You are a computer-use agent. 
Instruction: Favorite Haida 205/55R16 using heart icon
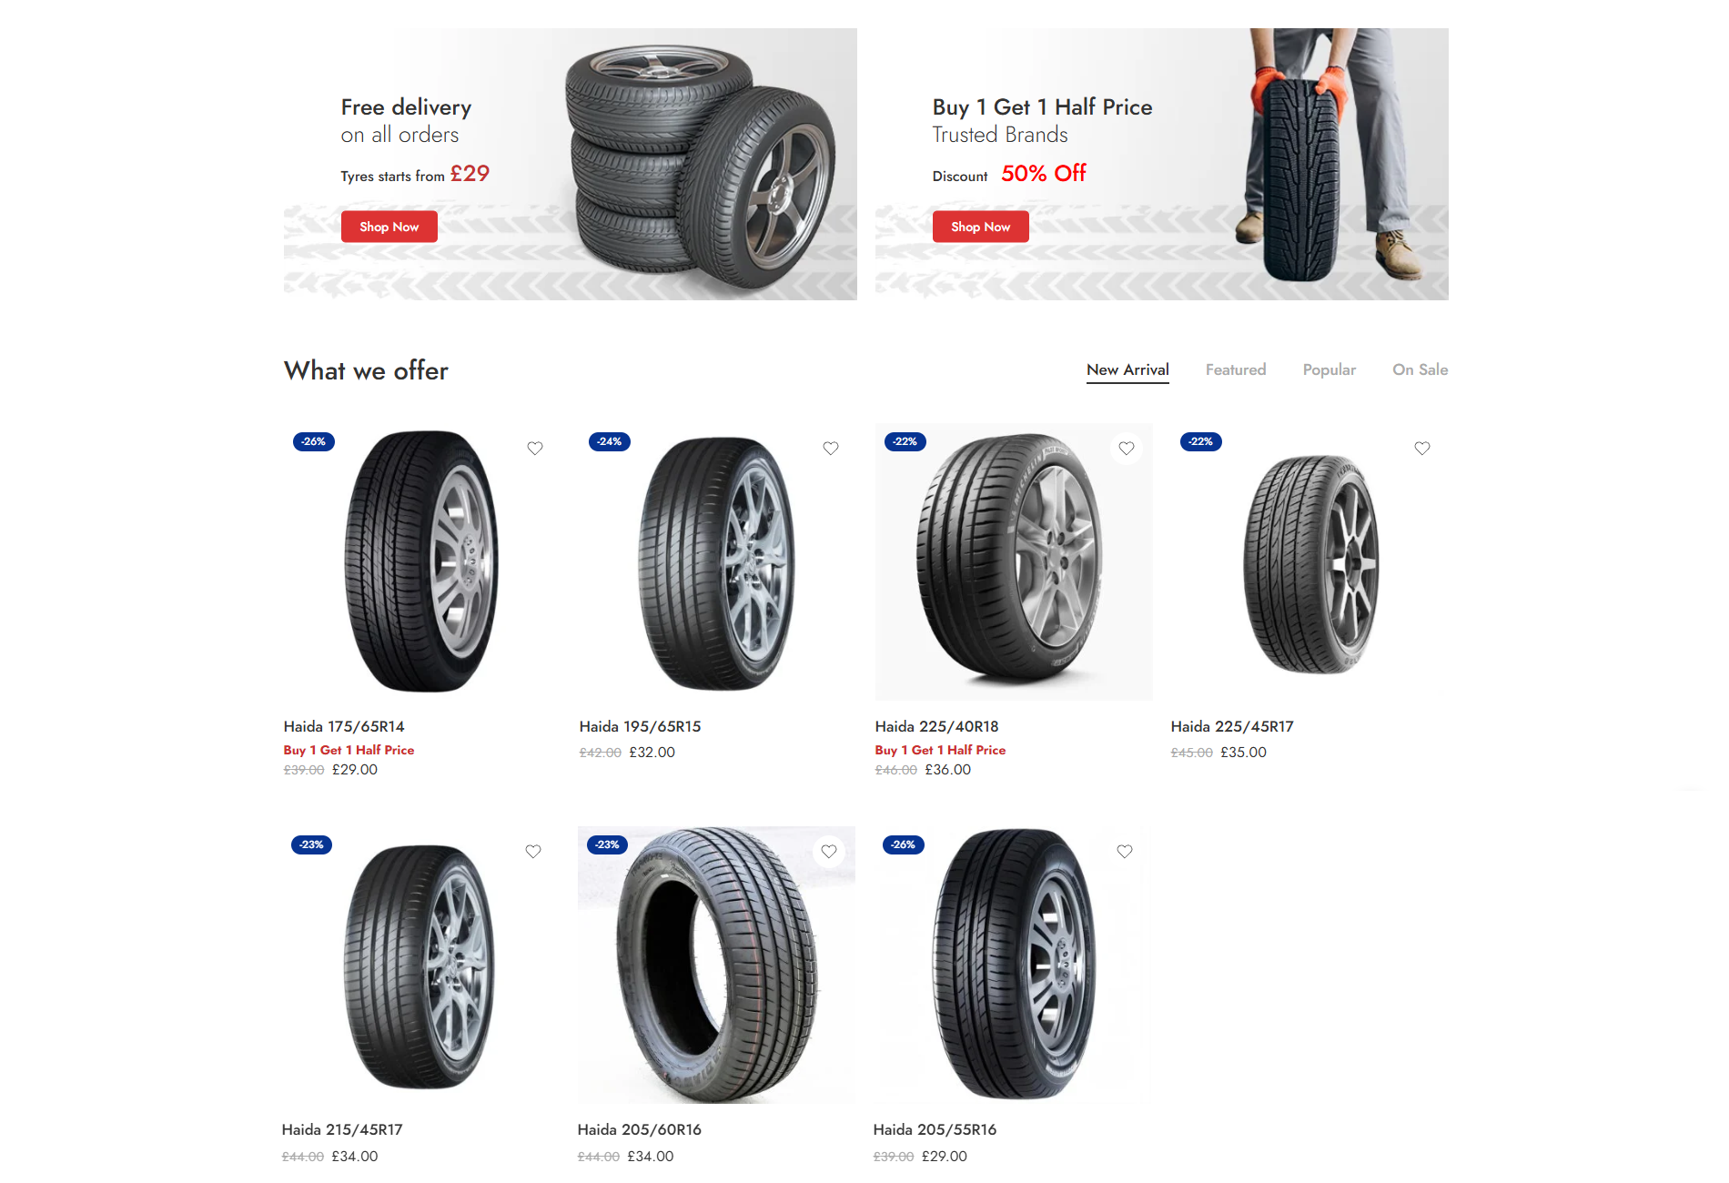(1125, 851)
